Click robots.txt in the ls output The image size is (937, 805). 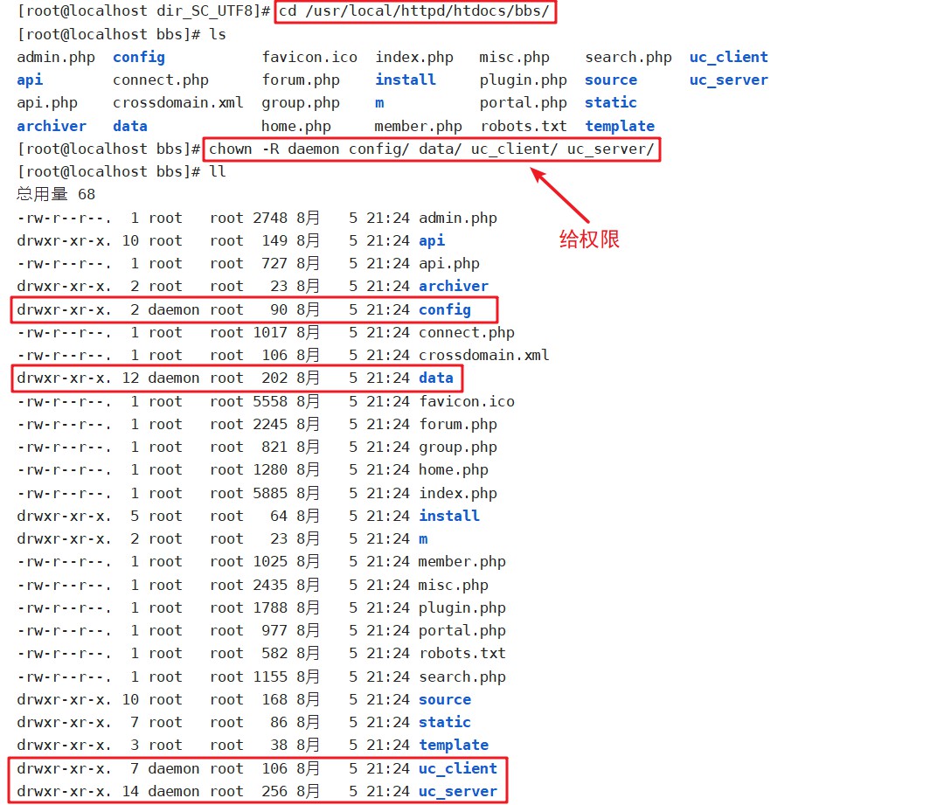point(524,126)
